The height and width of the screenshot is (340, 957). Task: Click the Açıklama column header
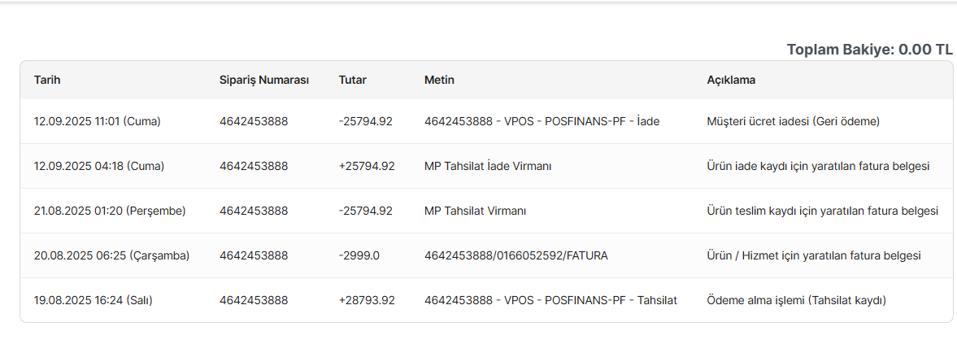coord(731,80)
